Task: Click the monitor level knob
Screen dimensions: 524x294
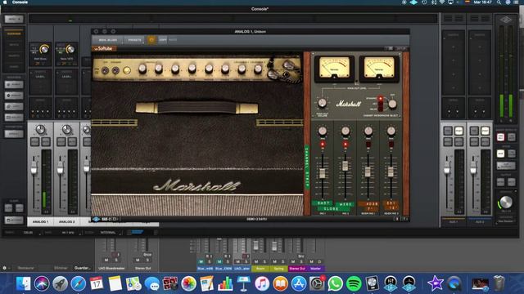Action: (x=506, y=202)
